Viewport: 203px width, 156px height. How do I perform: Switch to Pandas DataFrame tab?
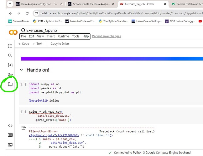tap(187, 4)
